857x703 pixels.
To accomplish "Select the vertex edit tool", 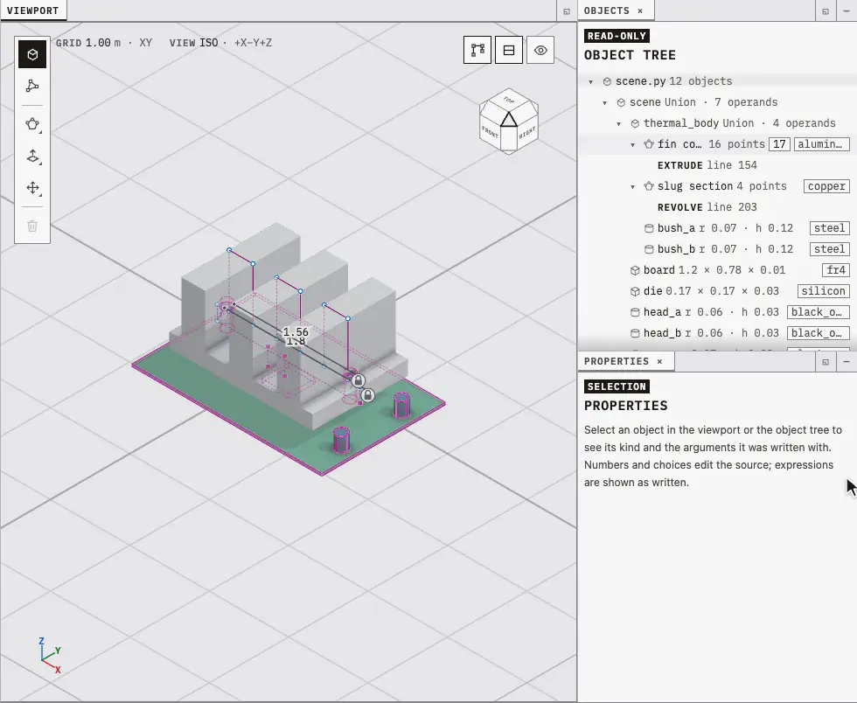I will [32, 86].
